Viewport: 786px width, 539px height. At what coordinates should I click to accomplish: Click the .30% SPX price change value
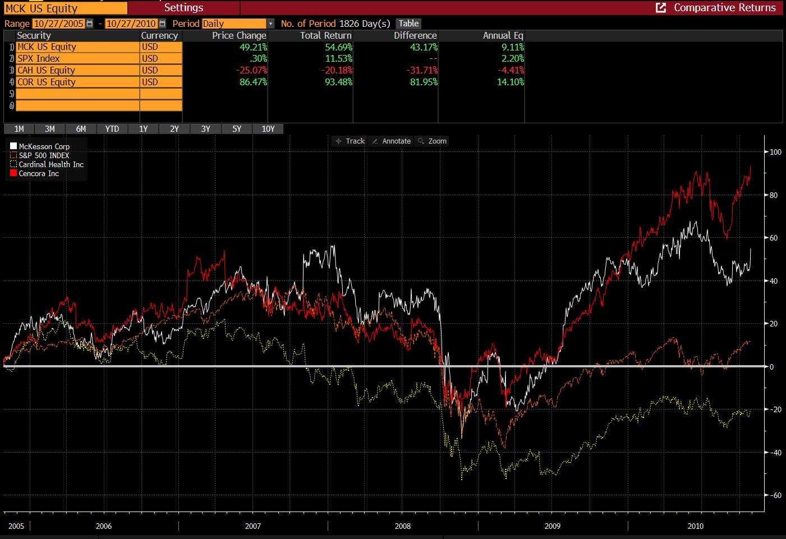(258, 58)
